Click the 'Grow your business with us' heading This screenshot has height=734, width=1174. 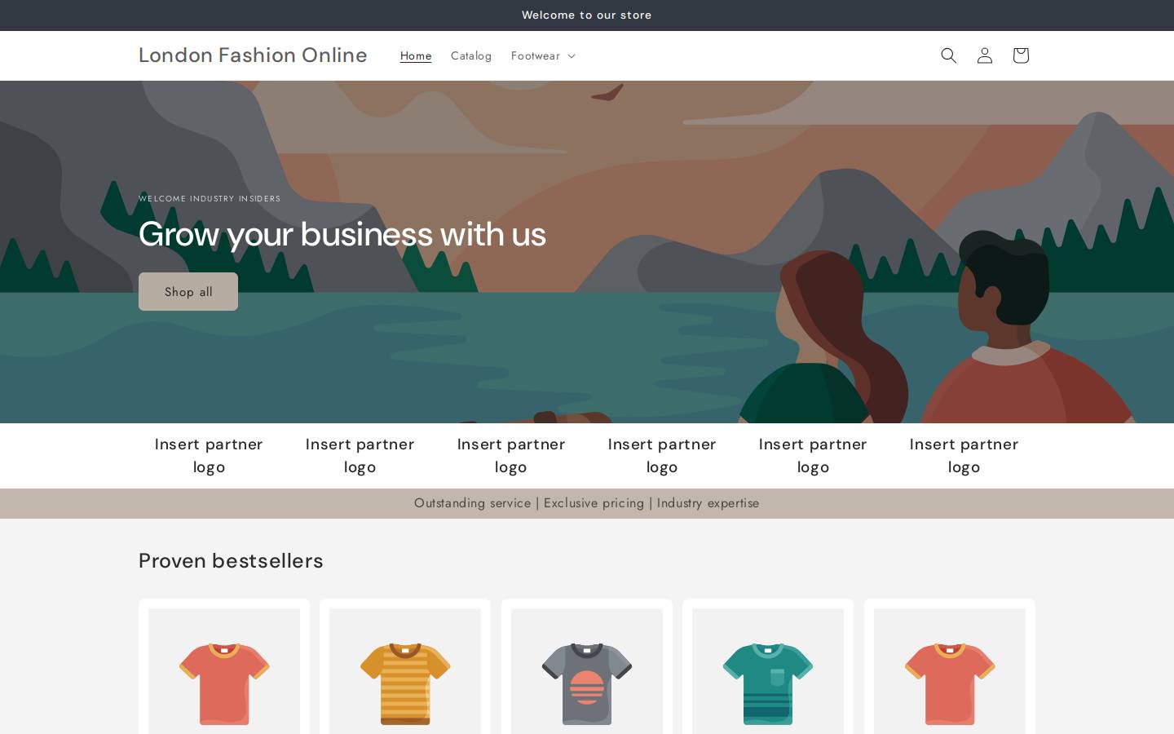click(x=342, y=234)
